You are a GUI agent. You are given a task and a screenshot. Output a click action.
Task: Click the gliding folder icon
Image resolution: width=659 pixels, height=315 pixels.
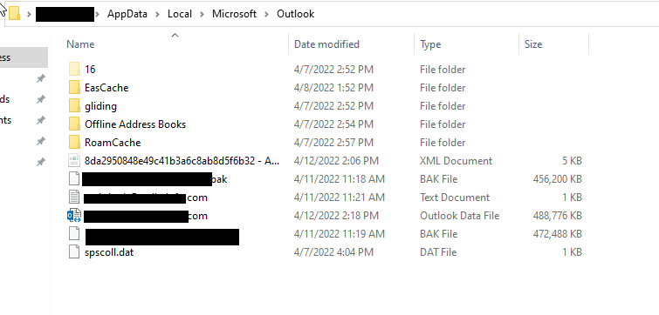pyautogui.click(x=74, y=106)
